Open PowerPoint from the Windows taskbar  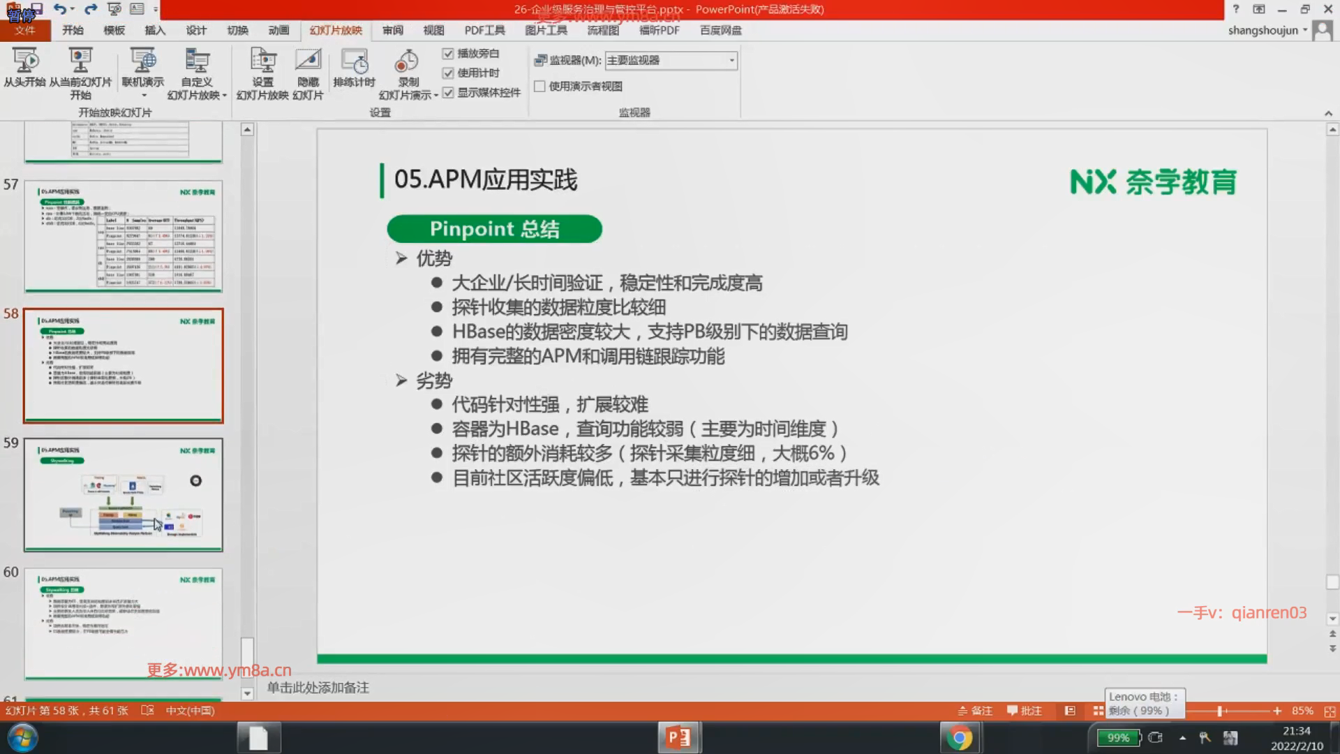[x=678, y=737]
